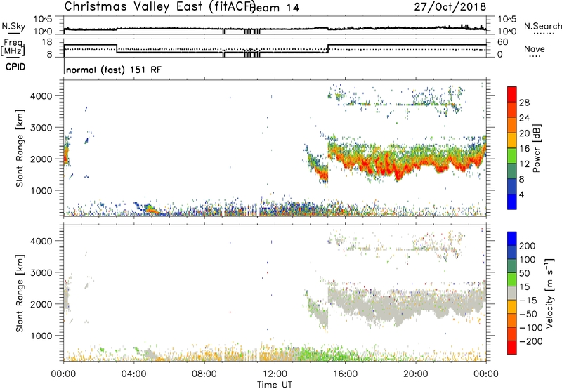The height and width of the screenshot is (389, 562).
Task: Select the date "27/Oct/2018"
Action: coord(450,6)
